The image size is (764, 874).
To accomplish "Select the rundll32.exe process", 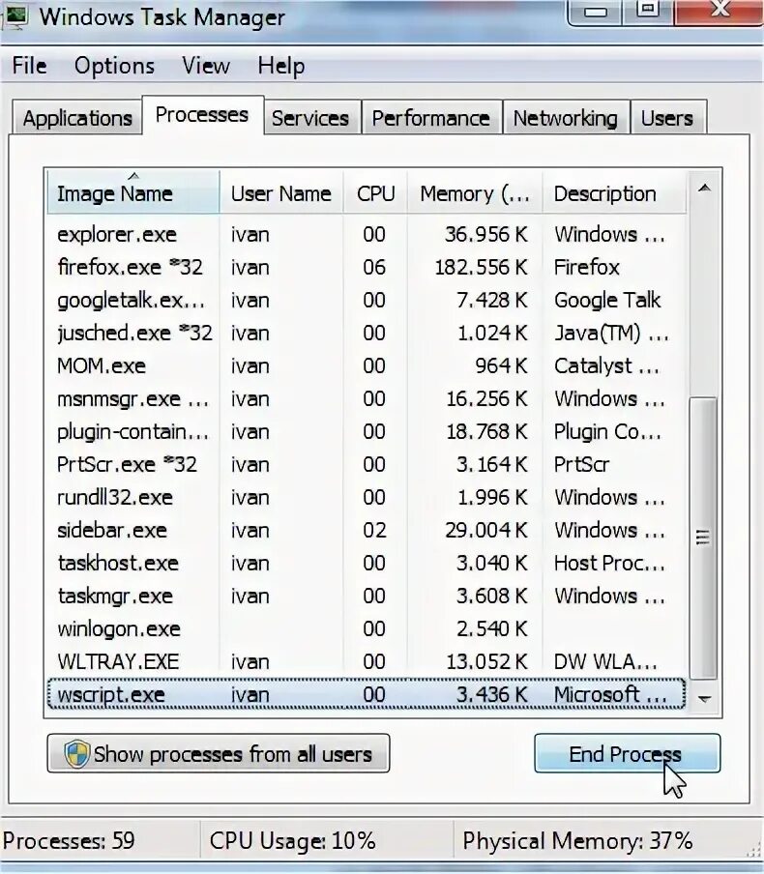I will tap(367, 497).
